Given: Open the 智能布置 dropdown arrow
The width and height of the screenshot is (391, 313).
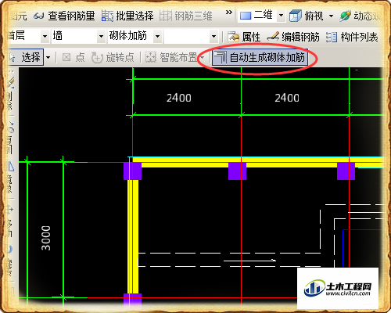Looking at the screenshot, I should [202, 57].
